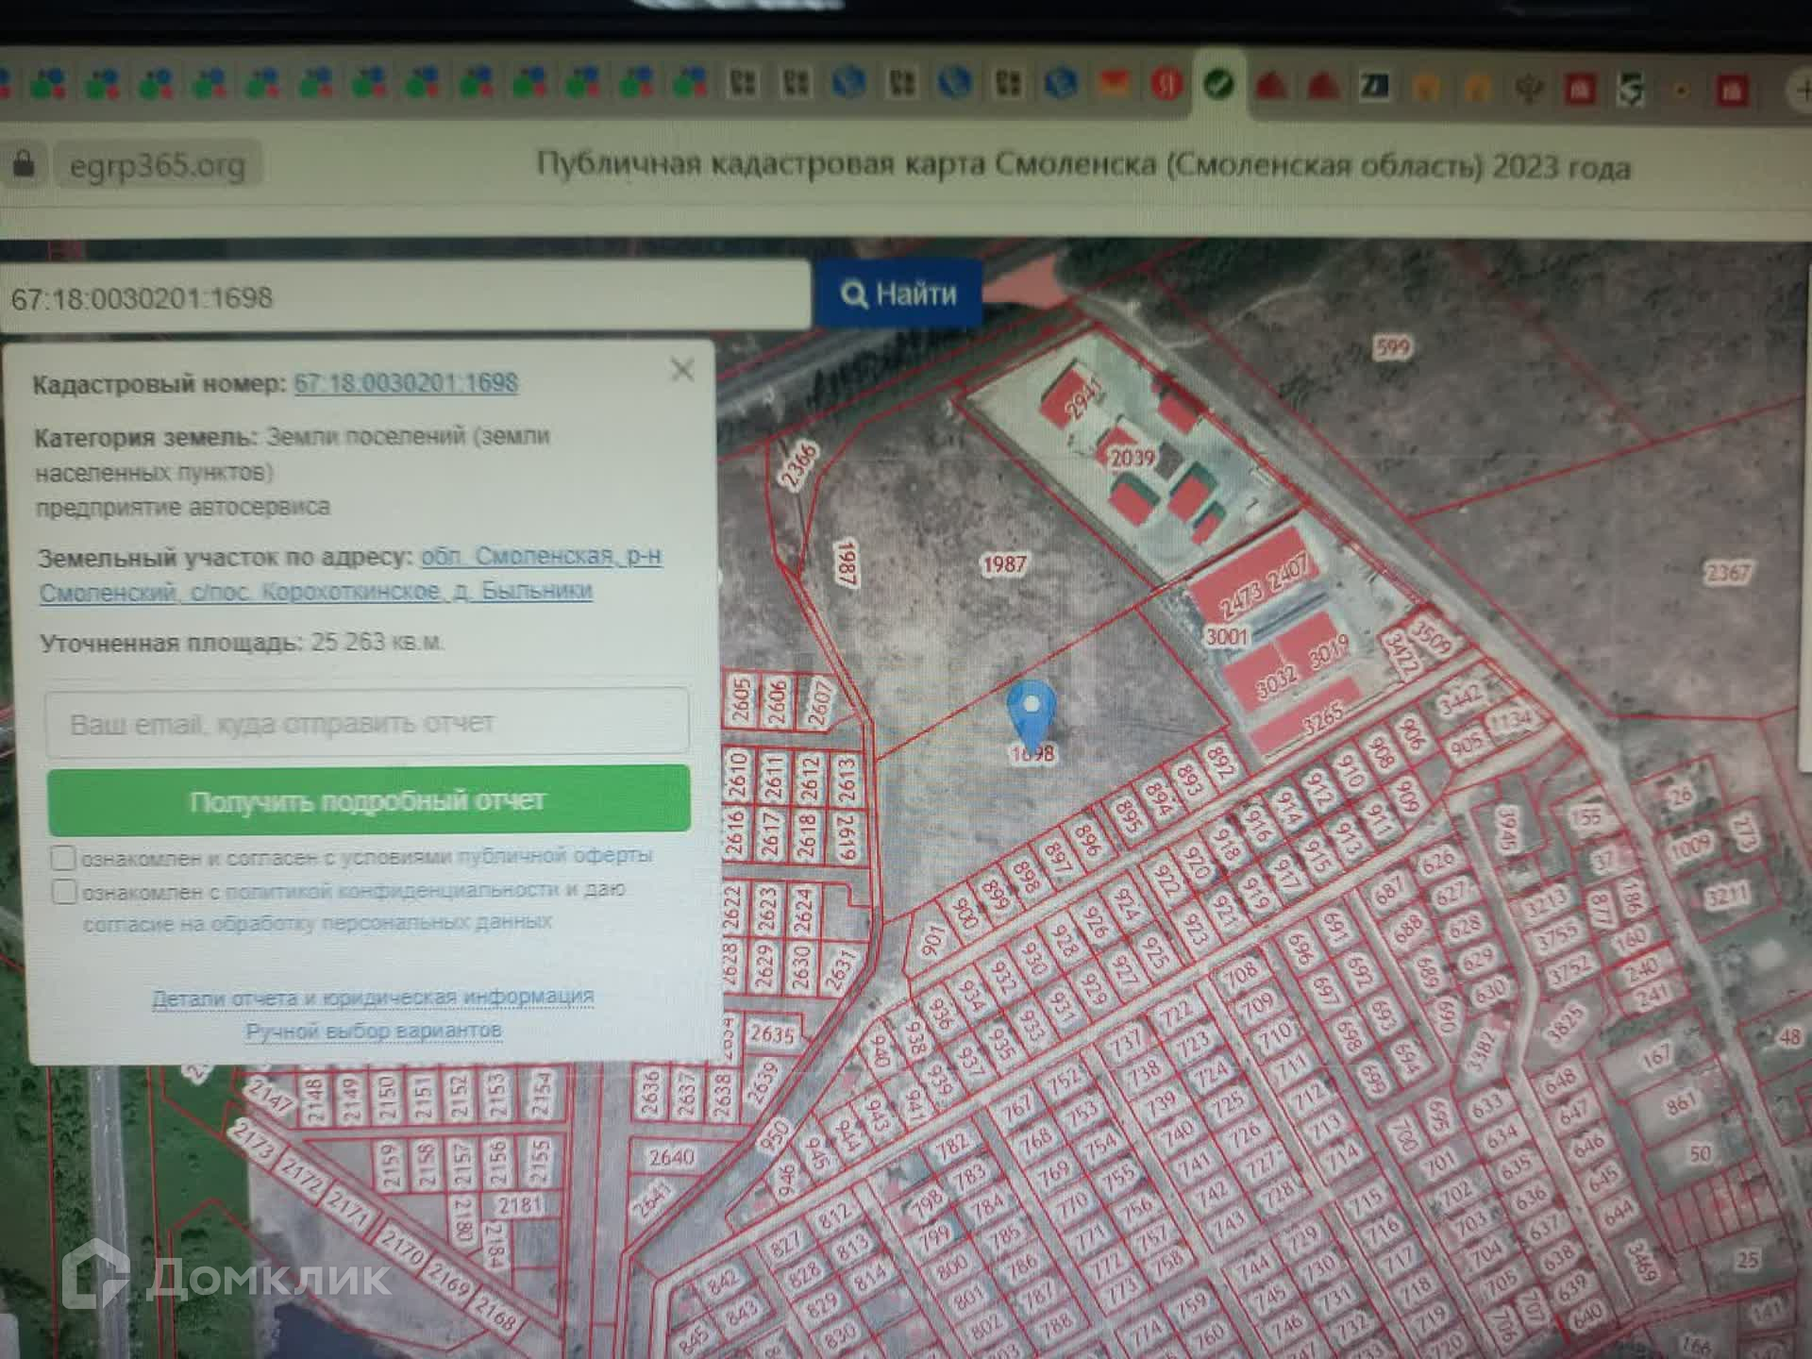Screen dimensions: 1812x1359
Task: Open the green Sber icon tab
Action: pos(1630,90)
